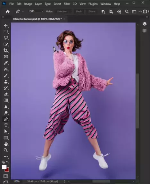Select the Obaeda Korani.psd document tab

click(37, 19)
